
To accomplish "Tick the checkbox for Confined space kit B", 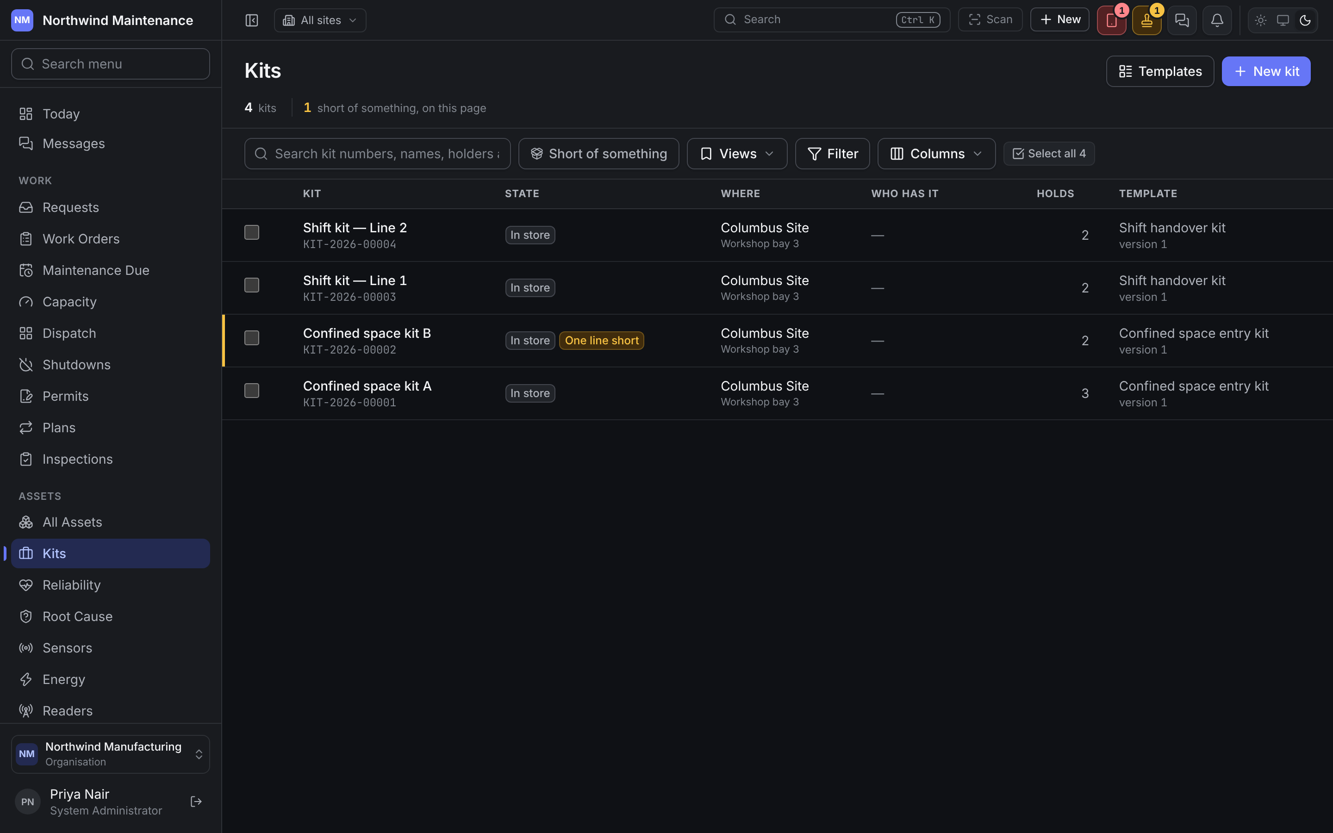I will (x=252, y=338).
